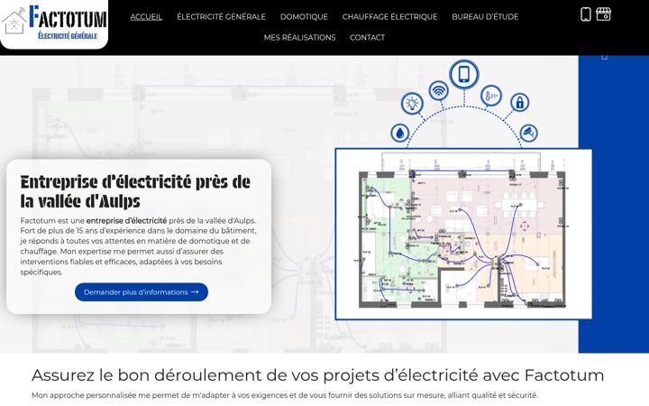Navigate to Chauffage Électrique
The height and width of the screenshot is (406, 649).
[x=389, y=17]
